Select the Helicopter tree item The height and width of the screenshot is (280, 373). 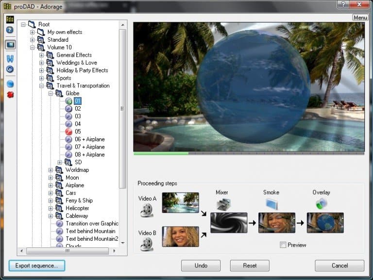(77, 208)
